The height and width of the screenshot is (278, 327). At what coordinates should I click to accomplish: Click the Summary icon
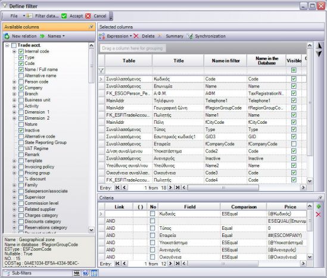tap(160, 36)
